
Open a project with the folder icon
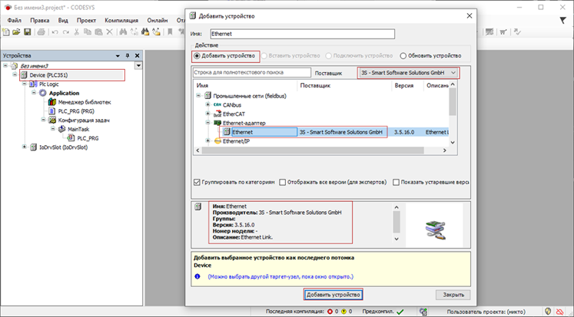(x=16, y=32)
